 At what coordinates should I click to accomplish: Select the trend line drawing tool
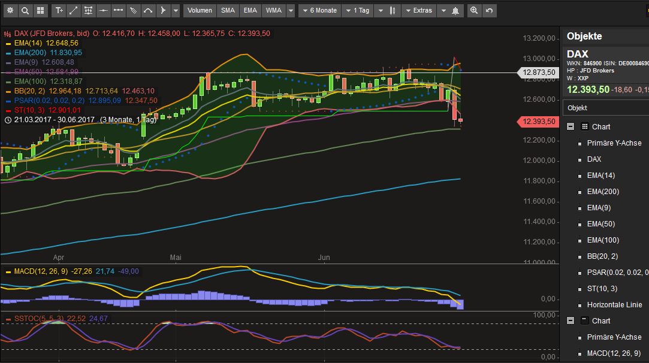[x=73, y=10]
